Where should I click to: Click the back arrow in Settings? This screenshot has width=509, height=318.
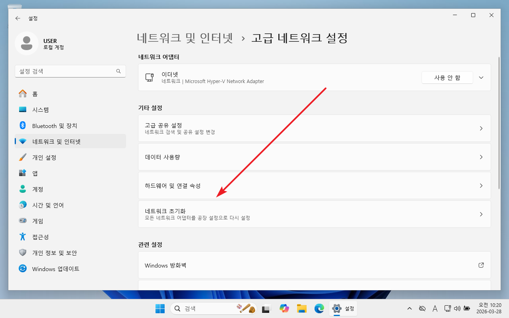click(17, 18)
